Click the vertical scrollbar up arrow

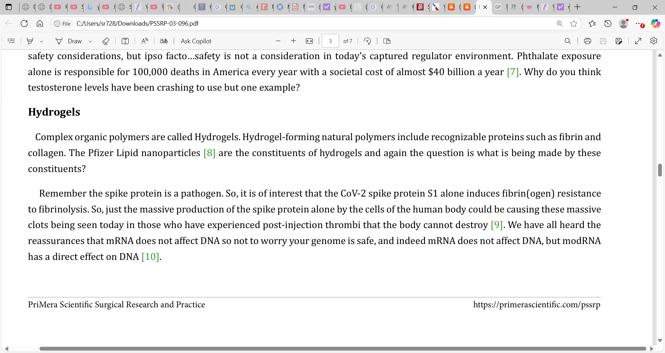coord(660,55)
